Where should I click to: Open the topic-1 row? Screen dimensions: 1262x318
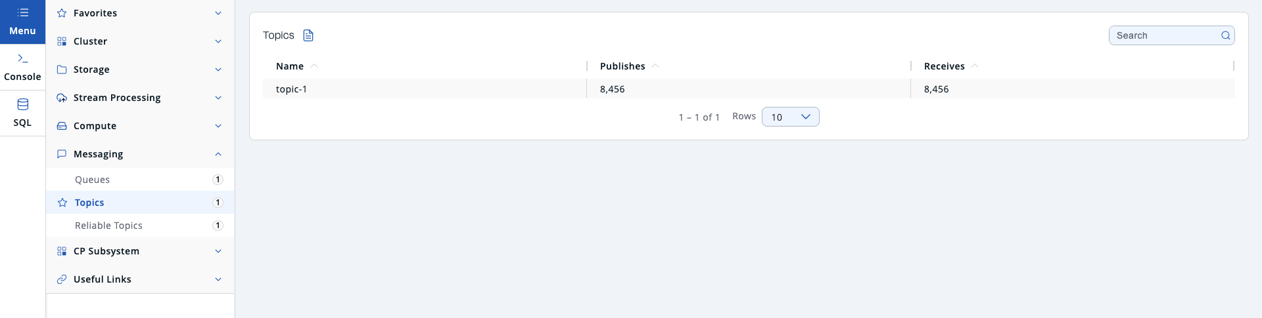(292, 89)
